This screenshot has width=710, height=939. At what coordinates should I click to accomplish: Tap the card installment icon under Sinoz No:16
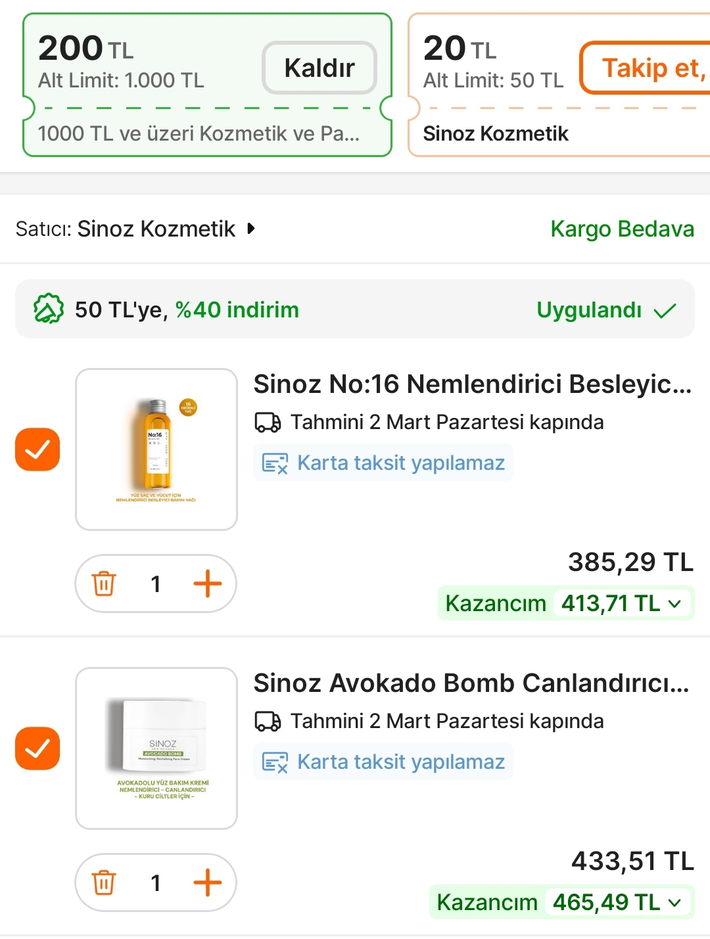pyautogui.click(x=275, y=463)
